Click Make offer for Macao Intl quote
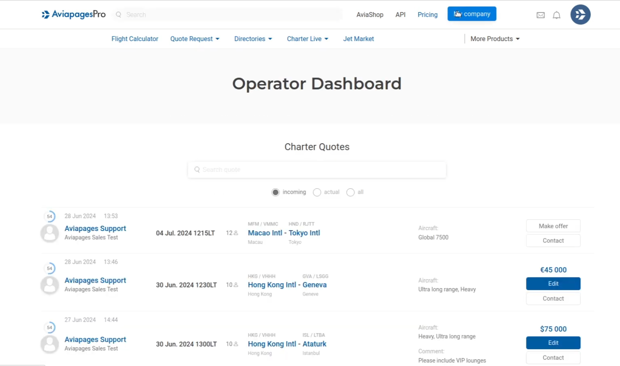This screenshot has width=620, height=366. pos(553,226)
